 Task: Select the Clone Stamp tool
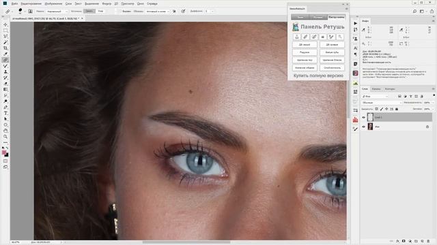(5, 71)
